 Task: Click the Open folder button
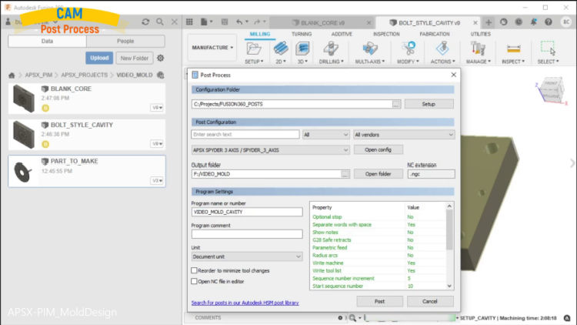pyautogui.click(x=378, y=174)
